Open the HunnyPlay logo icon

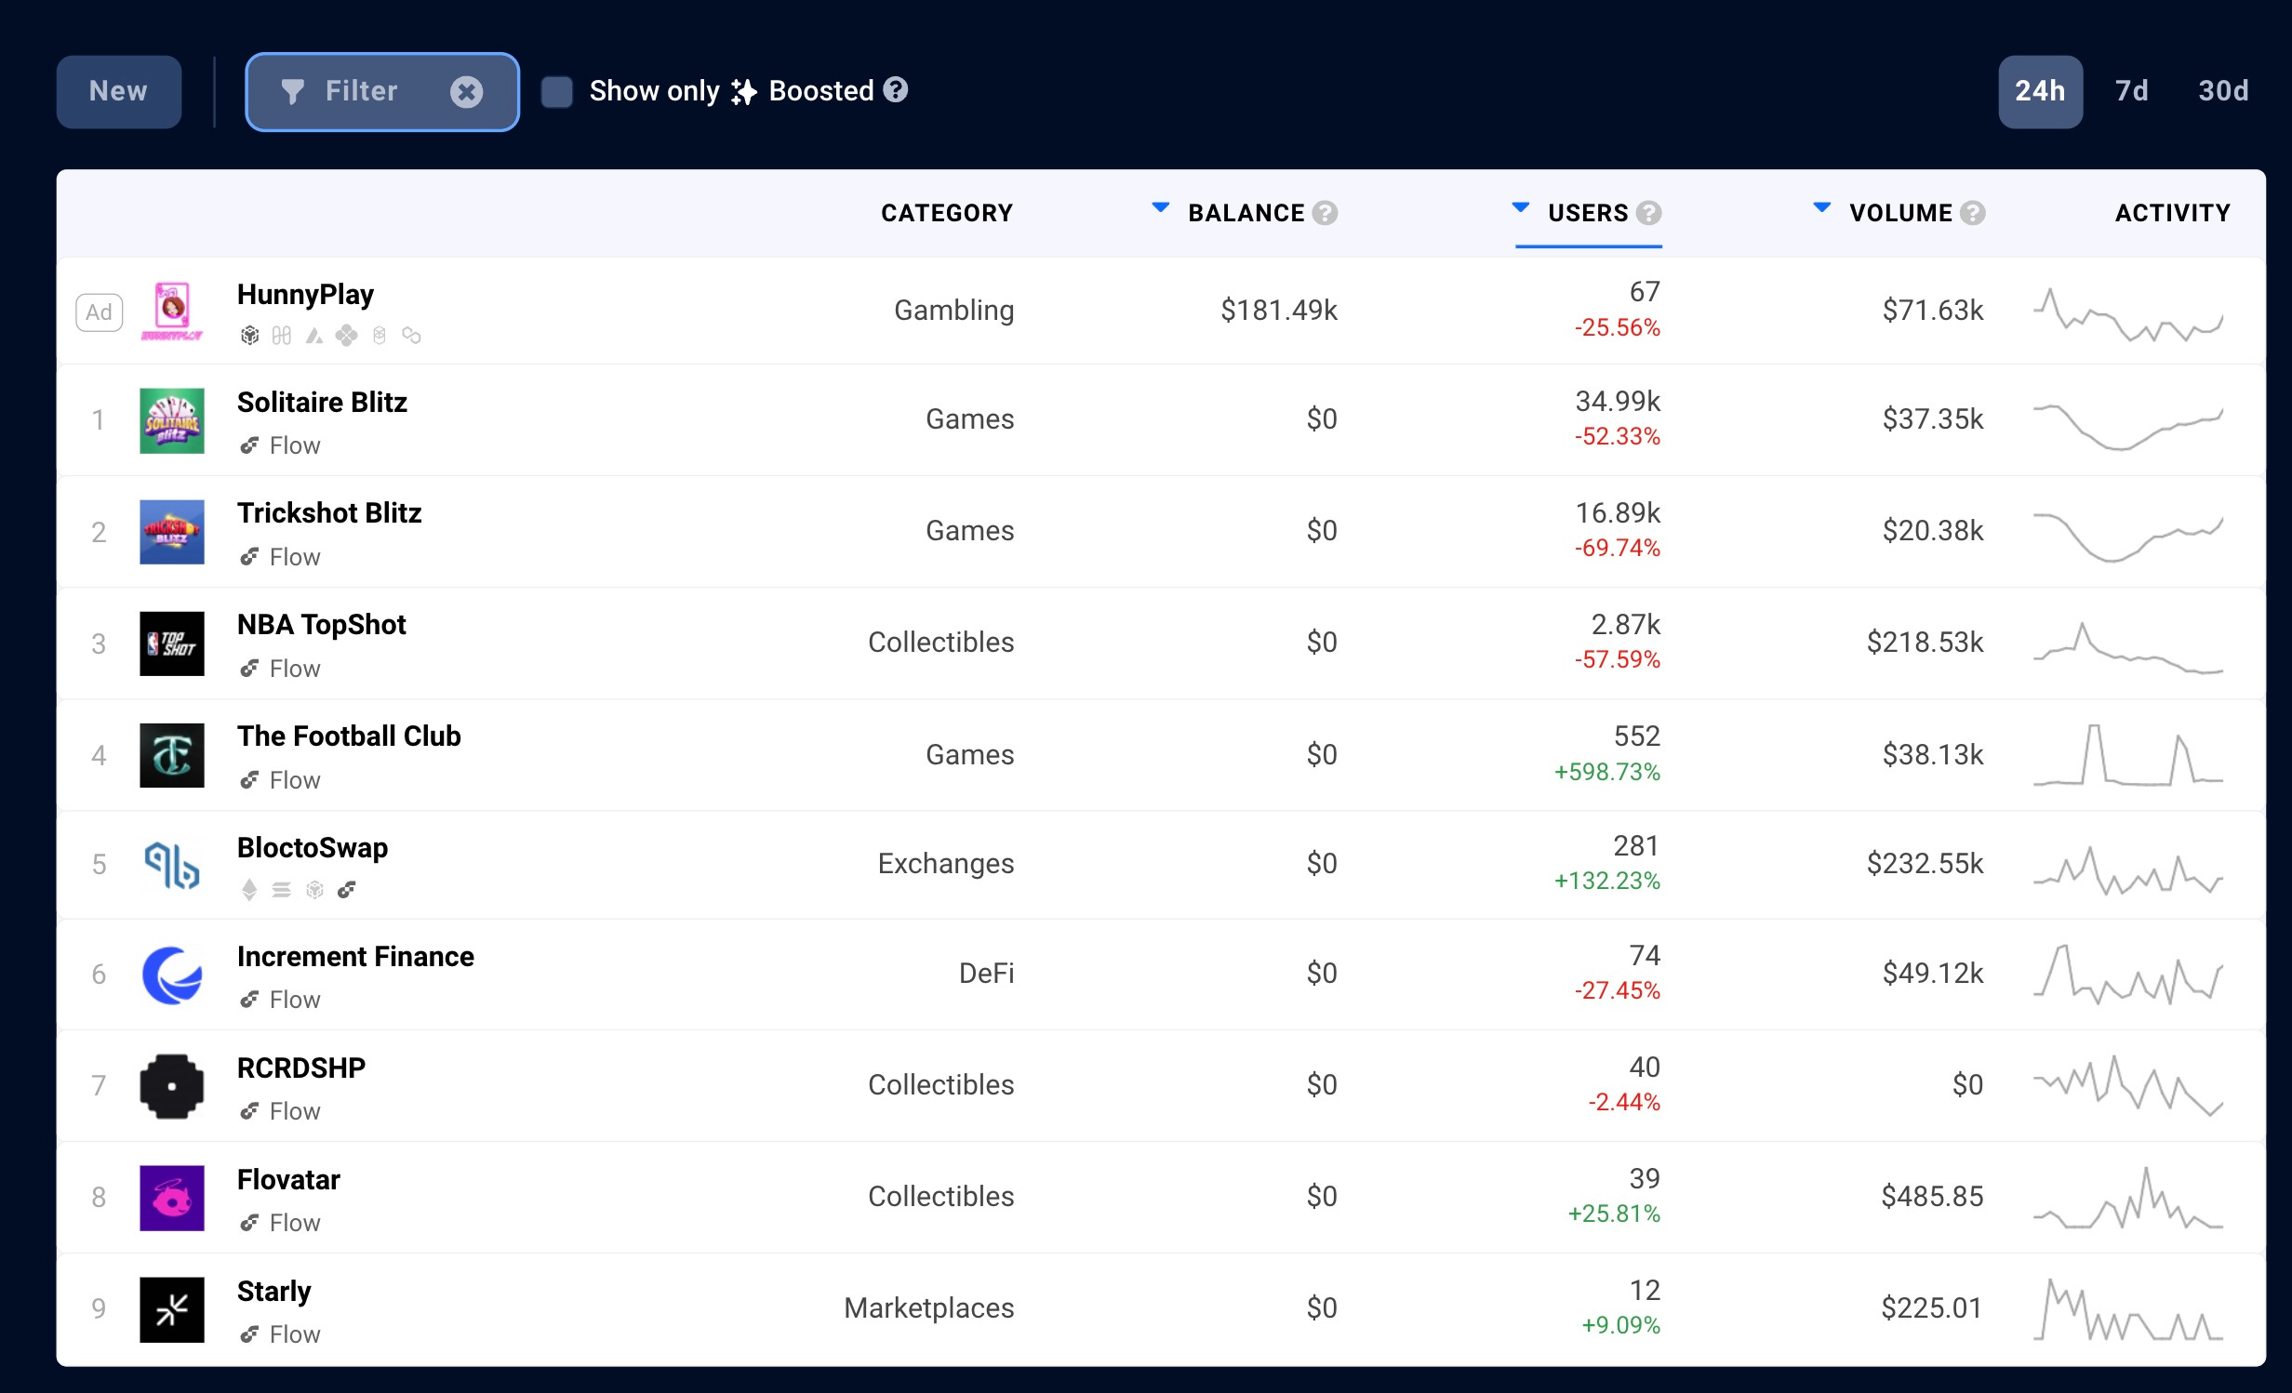coord(172,311)
